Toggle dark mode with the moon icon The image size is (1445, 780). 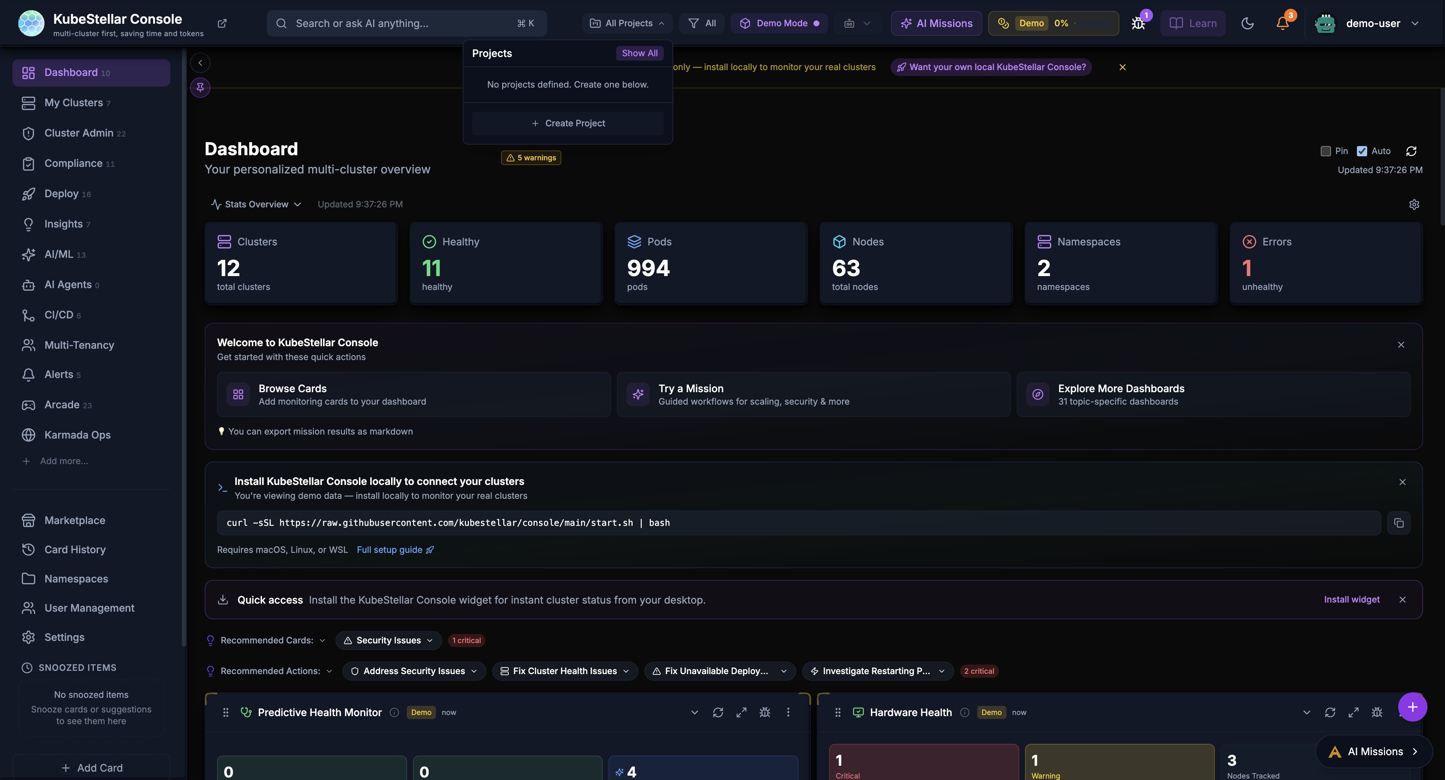[x=1248, y=23]
